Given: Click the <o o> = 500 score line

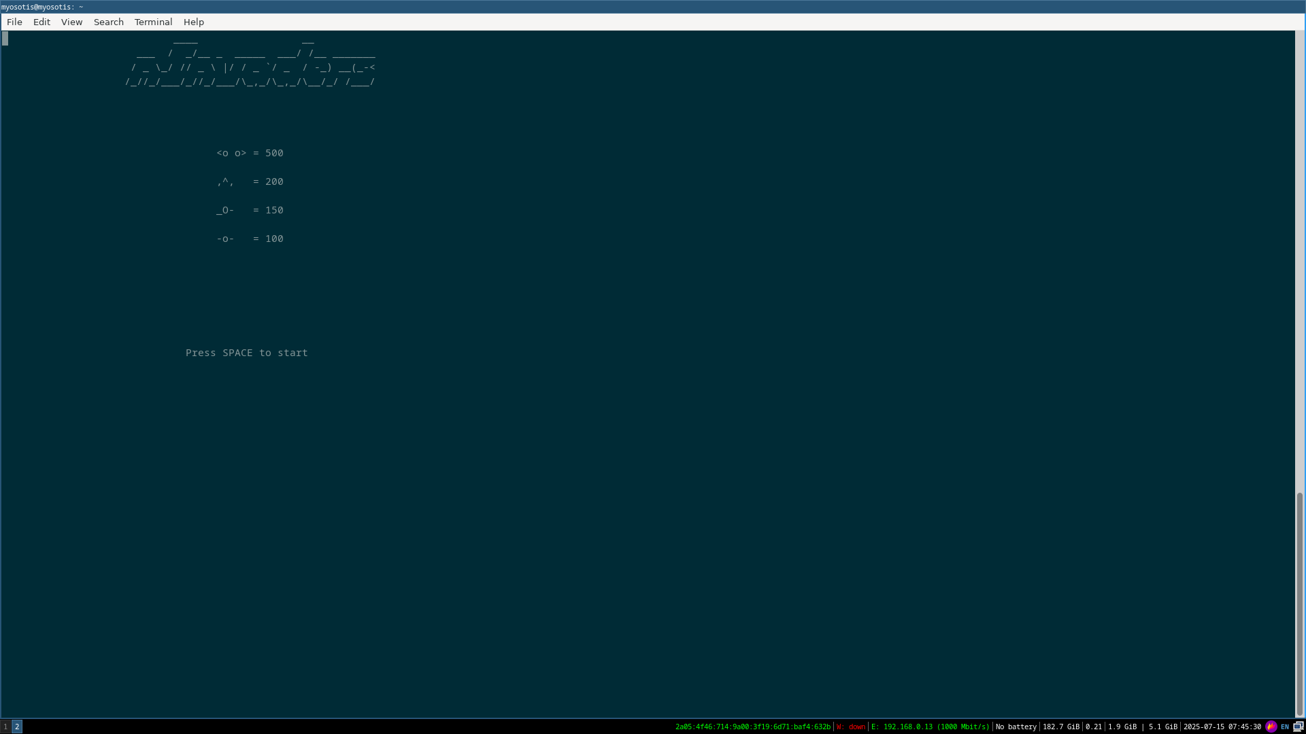Looking at the screenshot, I should point(250,153).
